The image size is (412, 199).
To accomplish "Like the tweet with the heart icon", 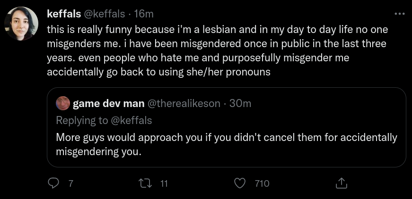I will (x=239, y=183).
